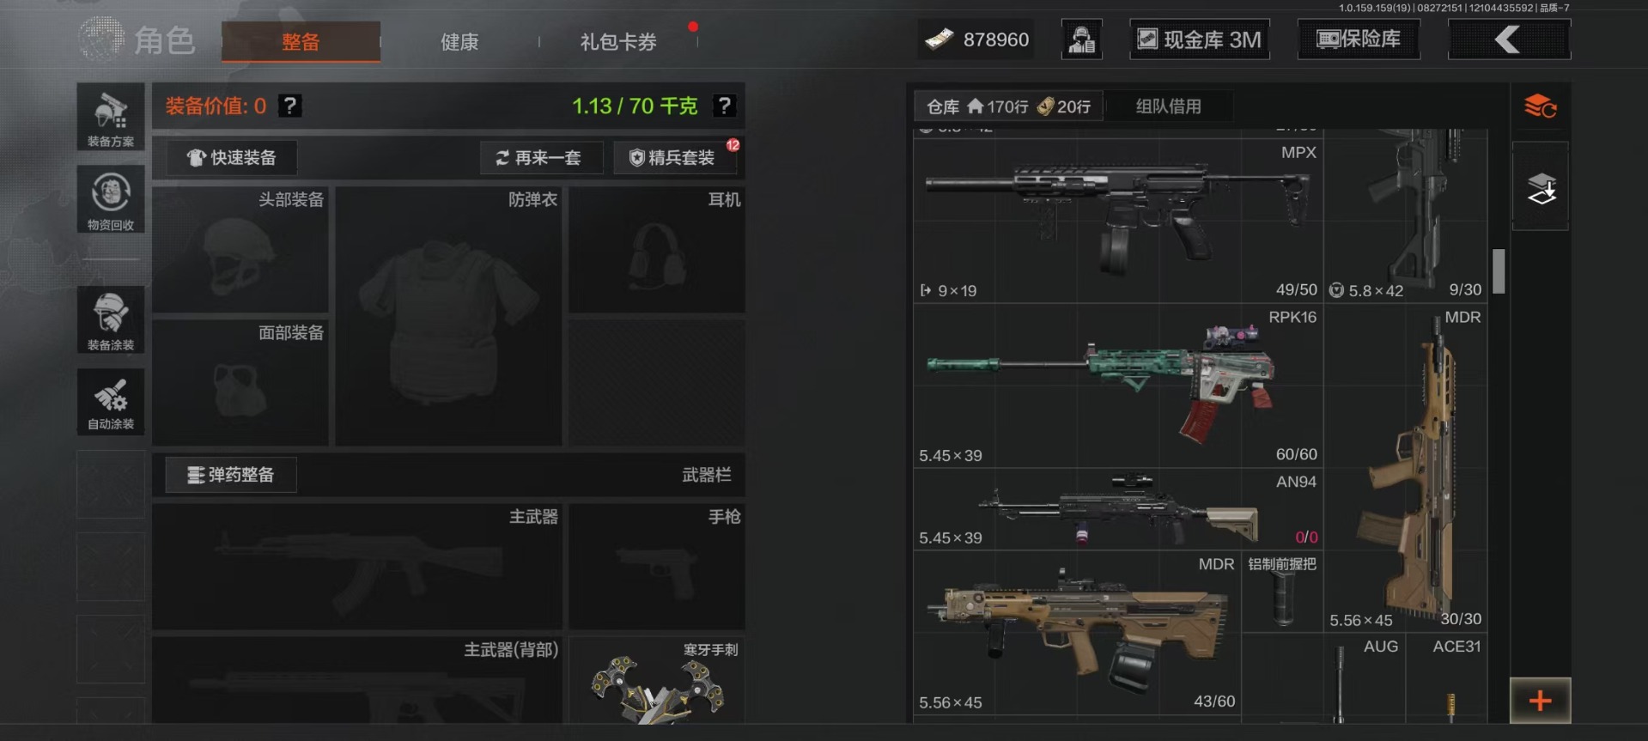This screenshot has height=741, width=1648.
Task: Open the 精兵套装 button
Action: coord(675,158)
